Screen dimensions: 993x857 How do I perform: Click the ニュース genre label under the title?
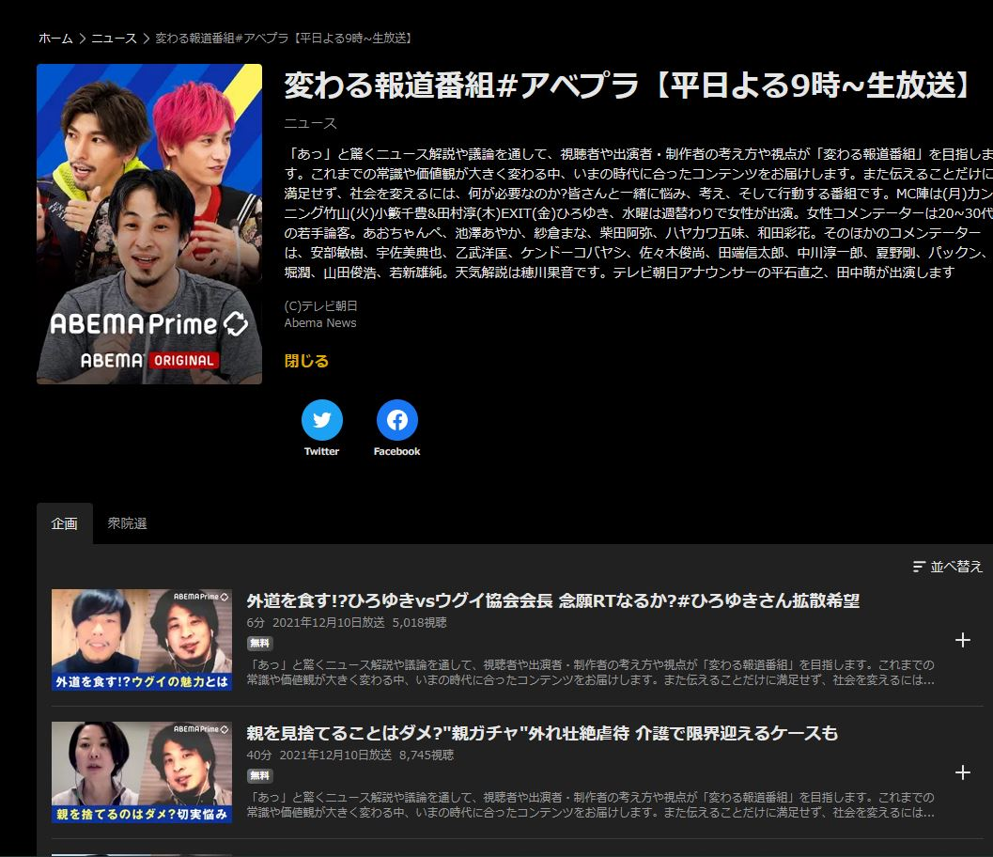[x=310, y=123]
